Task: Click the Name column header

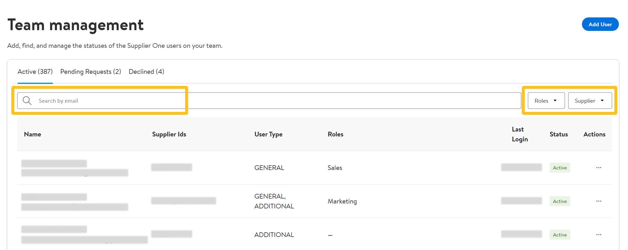Action: (33, 134)
